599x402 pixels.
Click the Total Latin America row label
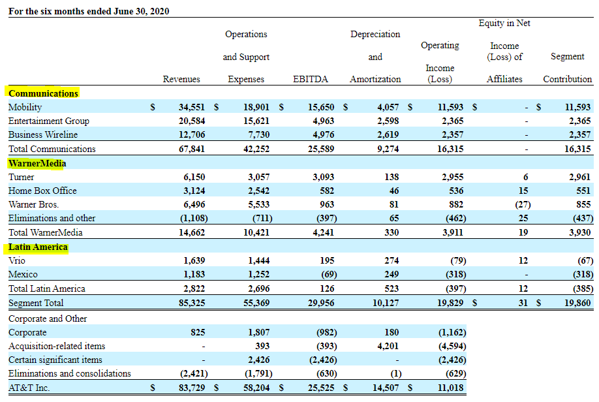point(47,288)
